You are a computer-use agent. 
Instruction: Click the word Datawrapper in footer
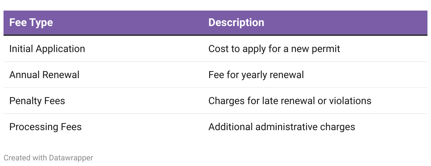pyautogui.click(x=71, y=158)
